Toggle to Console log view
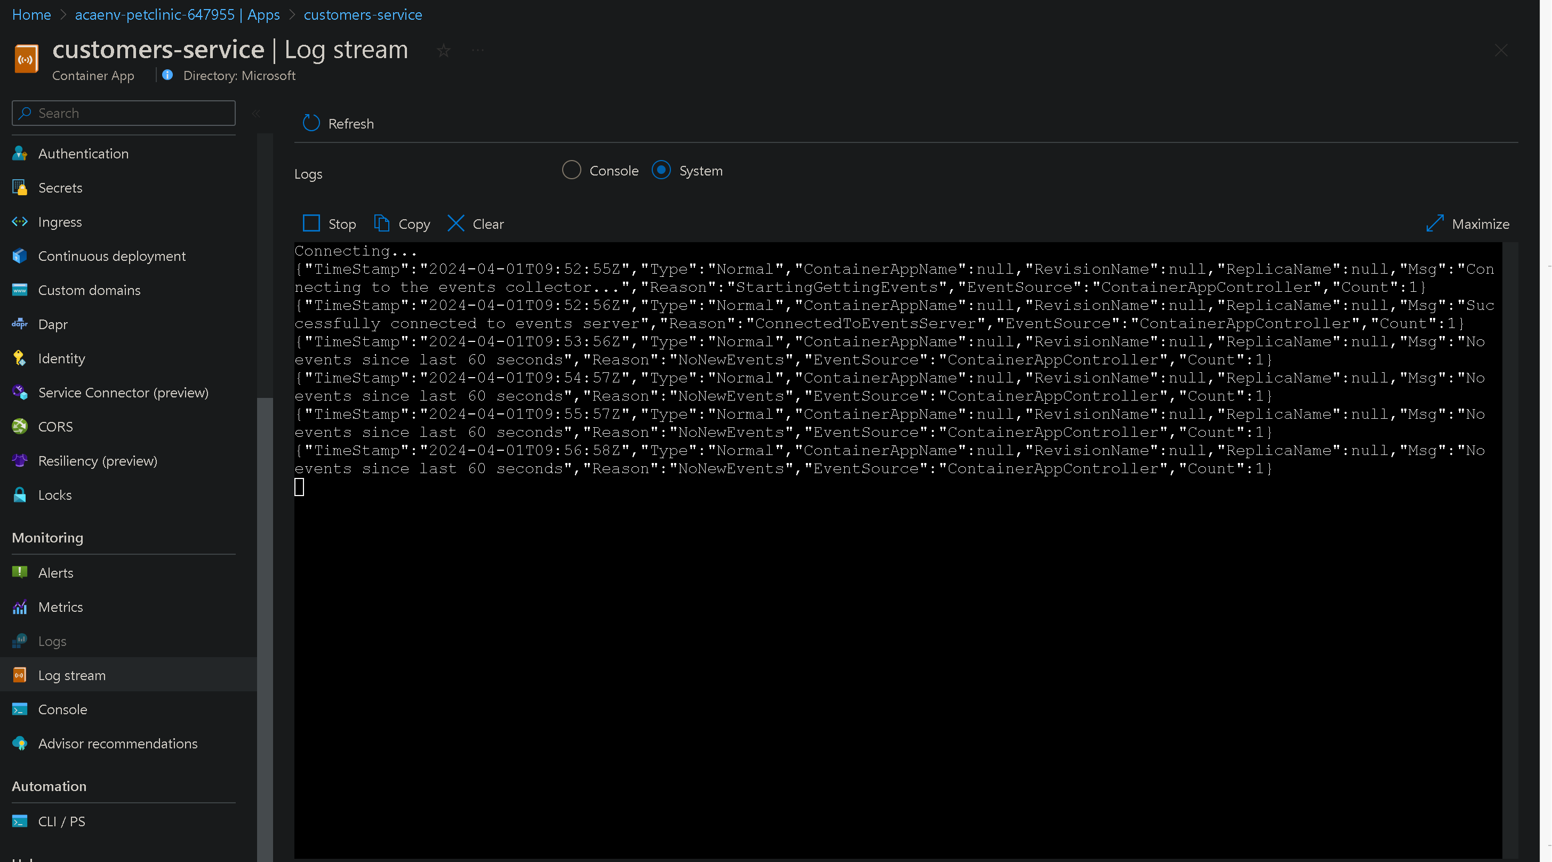1552x862 pixels. point(571,170)
